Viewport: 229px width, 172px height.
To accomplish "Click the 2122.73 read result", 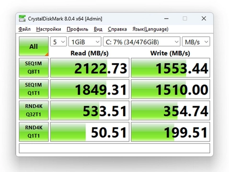I will coord(90,68).
